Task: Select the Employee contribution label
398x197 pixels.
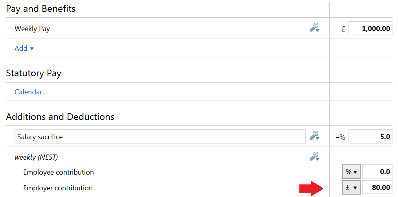Action: 59,172
